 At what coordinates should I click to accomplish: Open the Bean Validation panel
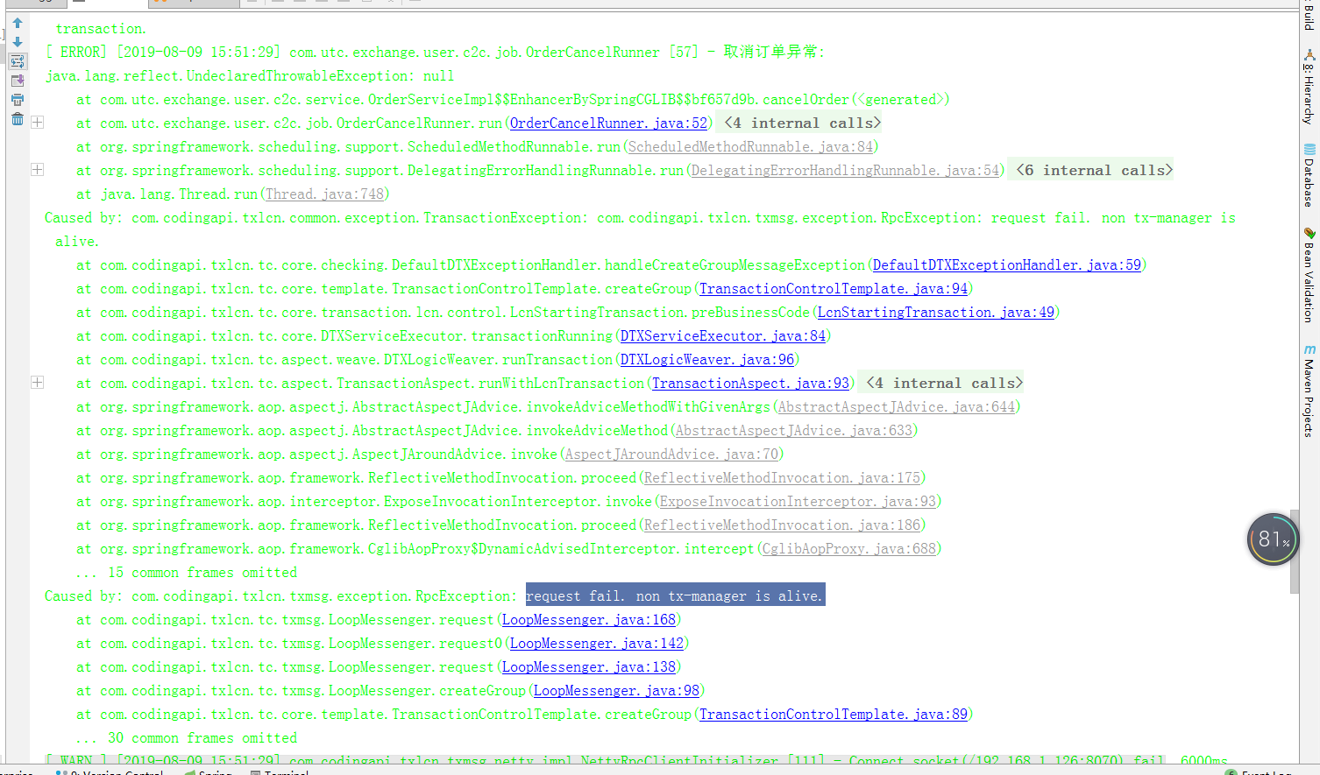coord(1311,271)
